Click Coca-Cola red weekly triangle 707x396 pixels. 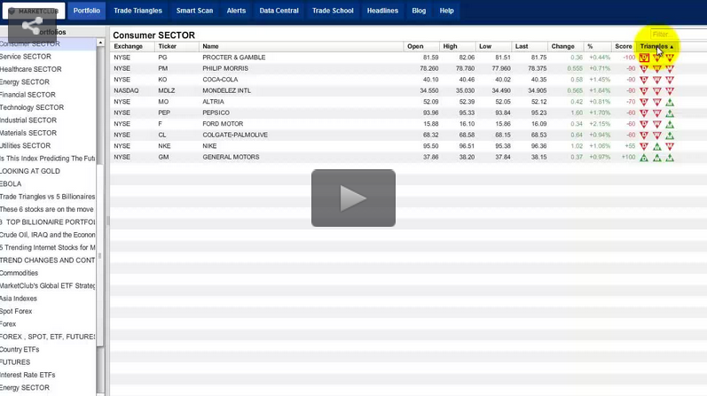point(657,80)
